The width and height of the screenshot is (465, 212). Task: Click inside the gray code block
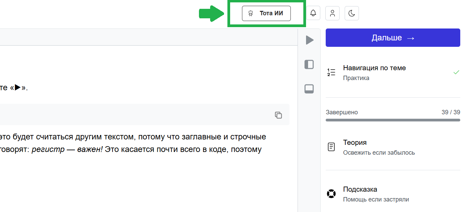coord(136,115)
